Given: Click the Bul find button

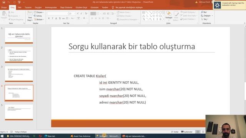Looking at the screenshot, I should click(x=204, y=12).
